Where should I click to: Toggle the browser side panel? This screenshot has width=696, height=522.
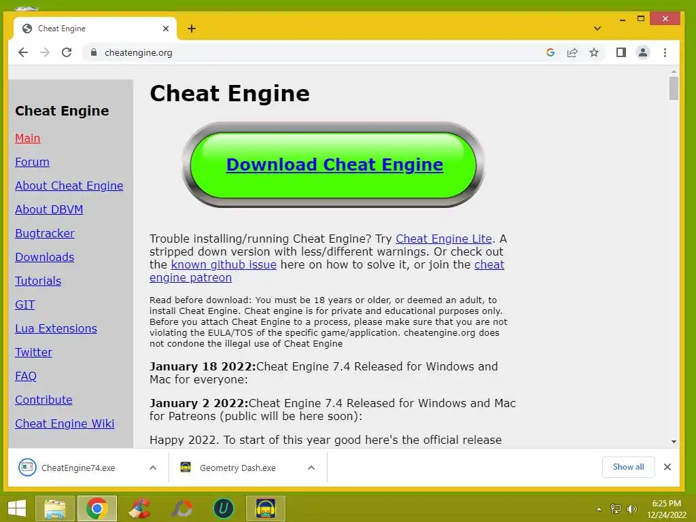tap(621, 52)
